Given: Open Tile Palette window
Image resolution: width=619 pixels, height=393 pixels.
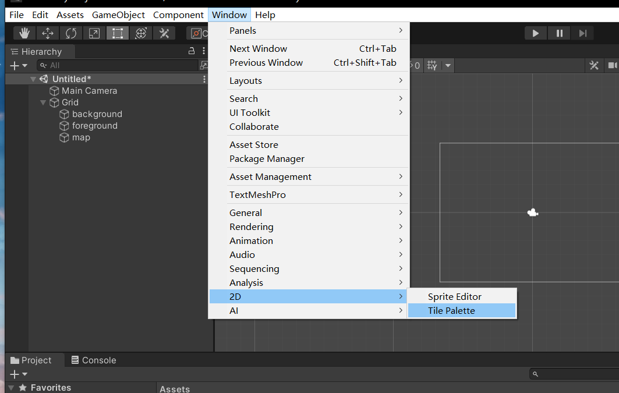Looking at the screenshot, I should (462, 311).
